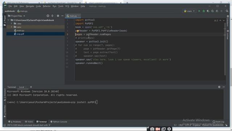Toggle the Structure side tab
The height and width of the screenshot is (131, 232).
click(5, 95)
